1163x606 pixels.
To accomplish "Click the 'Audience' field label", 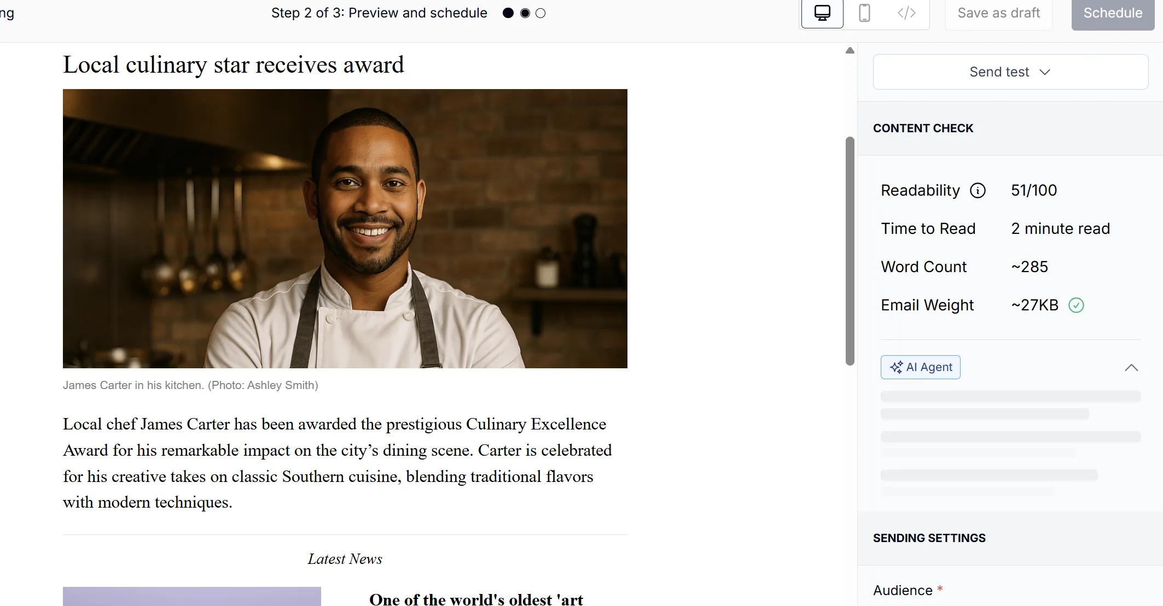I will (903, 591).
